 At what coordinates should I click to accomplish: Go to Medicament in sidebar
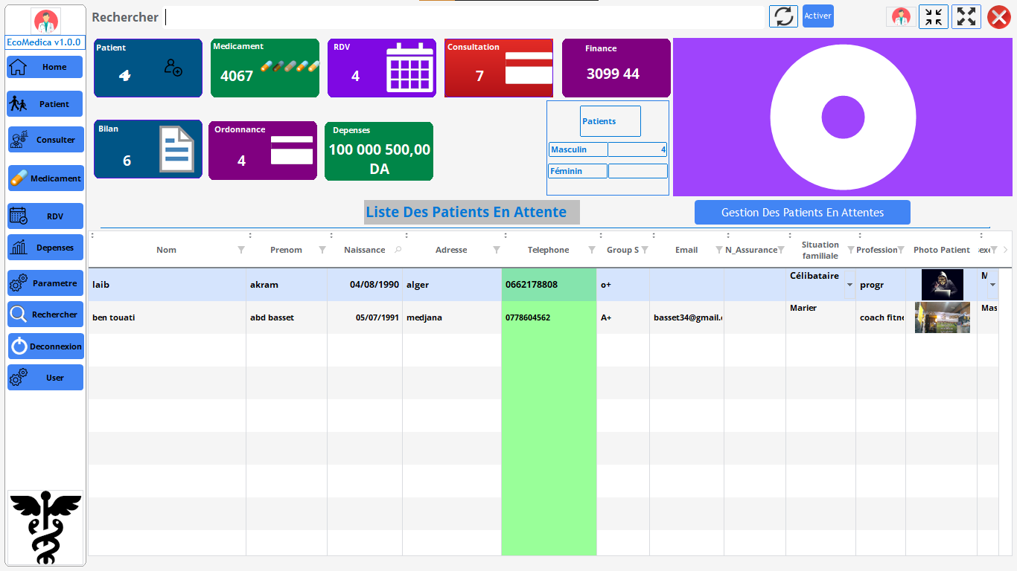[x=45, y=178]
